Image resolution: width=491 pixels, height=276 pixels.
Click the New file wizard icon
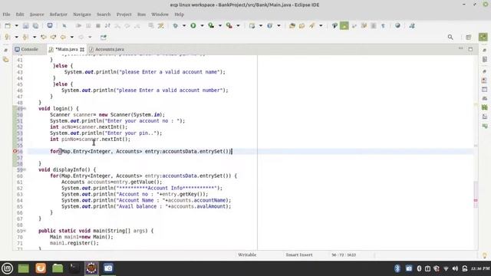pyautogui.click(x=8, y=26)
